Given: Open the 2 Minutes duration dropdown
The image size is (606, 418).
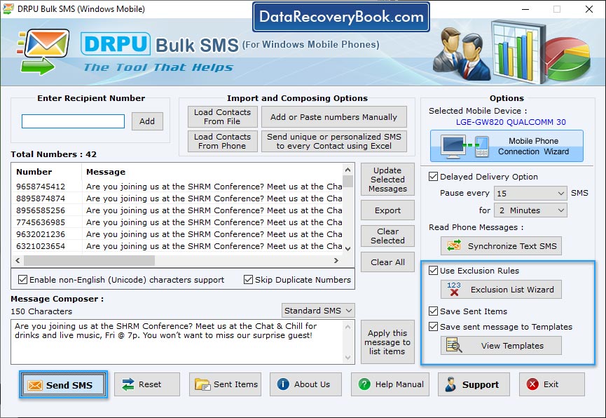Looking at the screenshot, I should pyautogui.click(x=531, y=210).
